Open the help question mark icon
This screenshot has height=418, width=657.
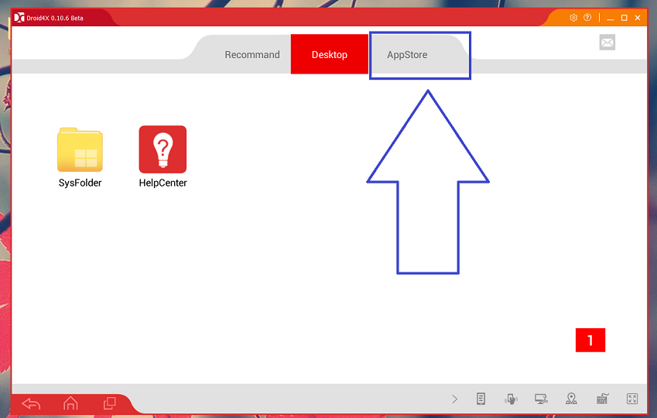[587, 18]
